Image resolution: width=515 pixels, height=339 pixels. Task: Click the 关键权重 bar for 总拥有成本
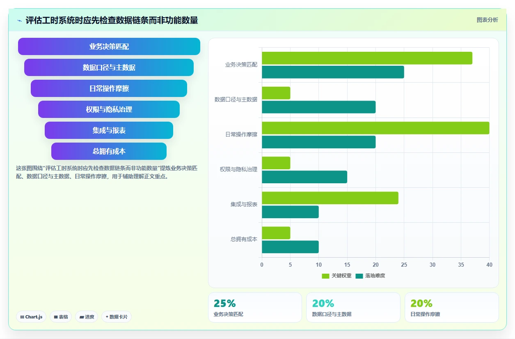(x=276, y=233)
